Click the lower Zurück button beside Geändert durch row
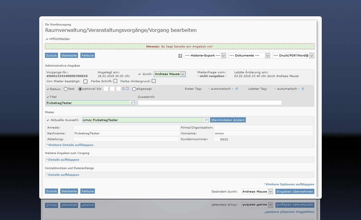This screenshot has width=361, height=220. (52, 191)
